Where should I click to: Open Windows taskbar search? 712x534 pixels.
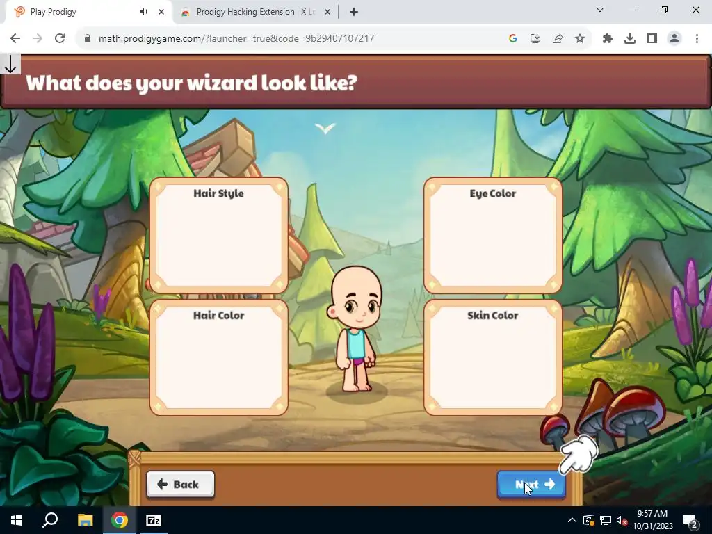point(50,520)
